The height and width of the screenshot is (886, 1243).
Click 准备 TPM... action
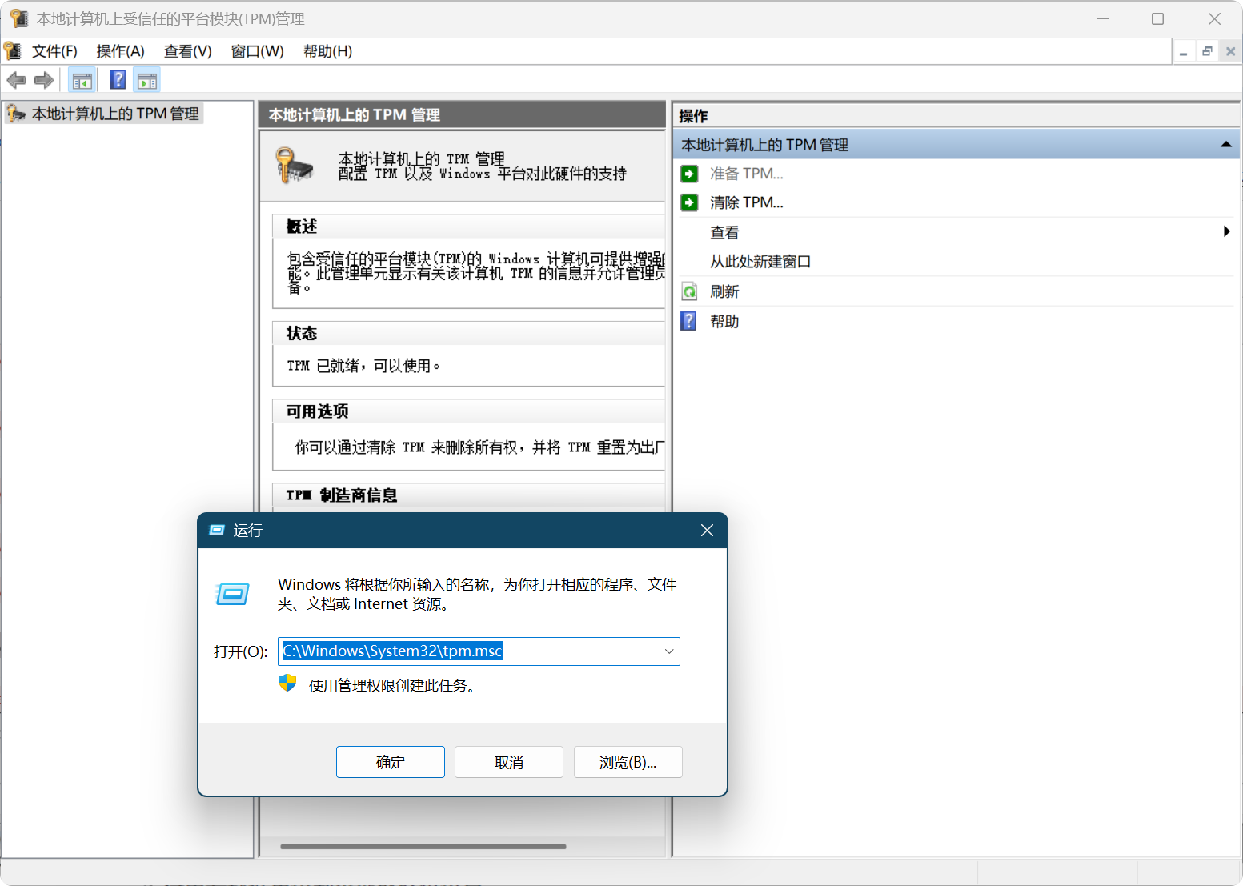tap(747, 174)
